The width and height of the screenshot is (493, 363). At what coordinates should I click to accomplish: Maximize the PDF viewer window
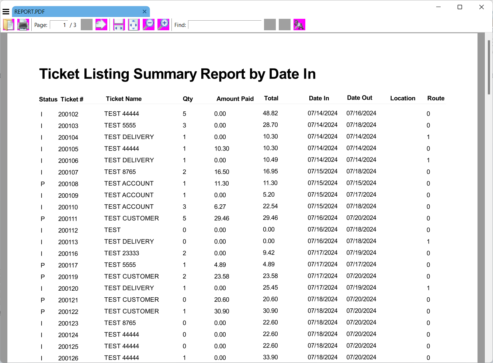pyautogui.click(x=460, y=7)
